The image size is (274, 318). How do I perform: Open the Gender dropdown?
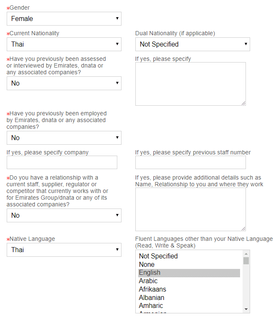point(64,18)
